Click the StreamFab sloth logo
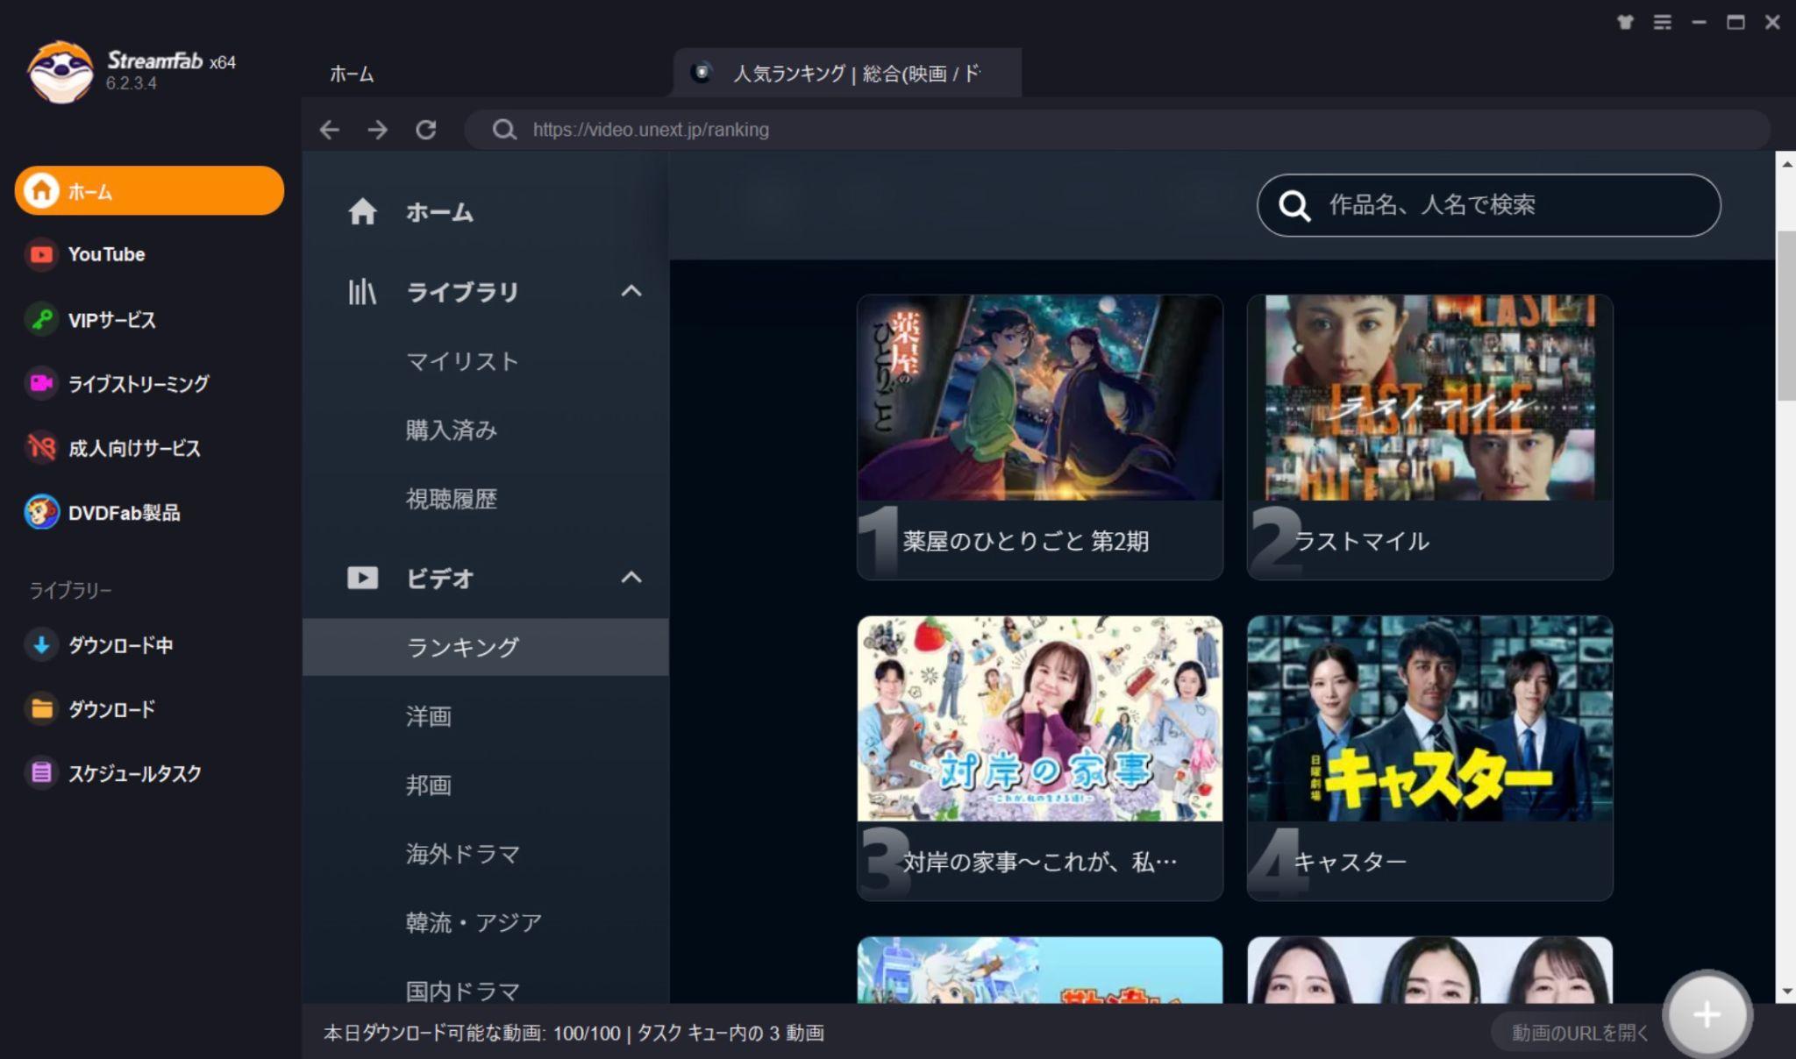Viewport: 1796px width, 1059px height. pyautogui.click(x=60, y=72)
